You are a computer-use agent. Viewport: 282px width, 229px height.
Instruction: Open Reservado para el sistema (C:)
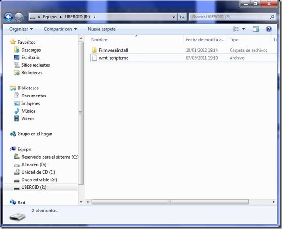(x=50, y=157)
